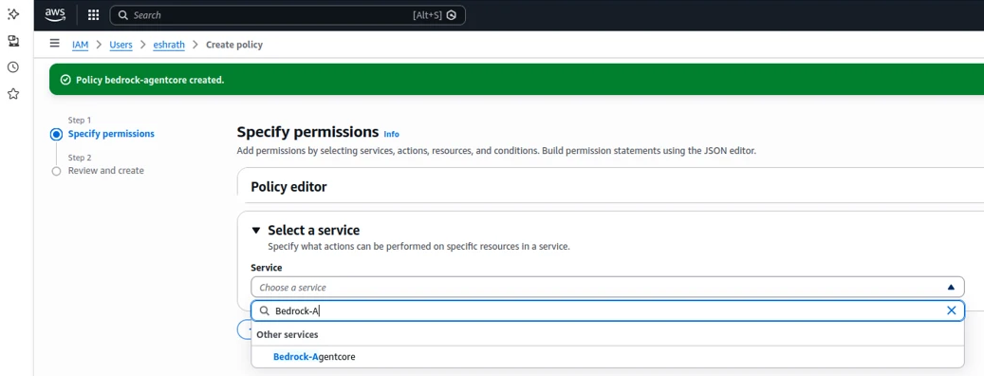The width and height of the screenshot is (984, 376).
Task: Clear the Bedrock-A filter text
Action: point(952,310)
